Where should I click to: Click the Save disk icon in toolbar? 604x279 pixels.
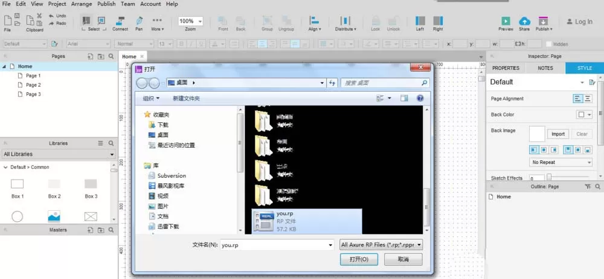pos(18,16)
